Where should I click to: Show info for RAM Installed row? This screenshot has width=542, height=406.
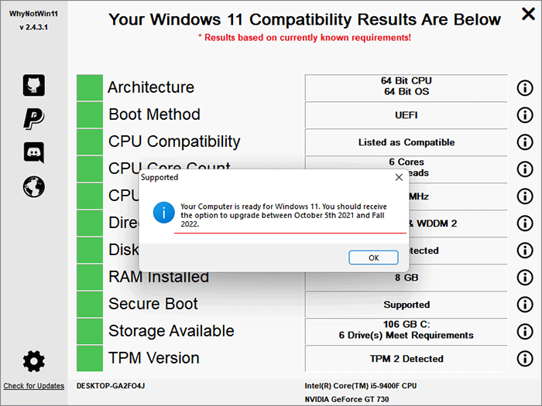(524, 278)
